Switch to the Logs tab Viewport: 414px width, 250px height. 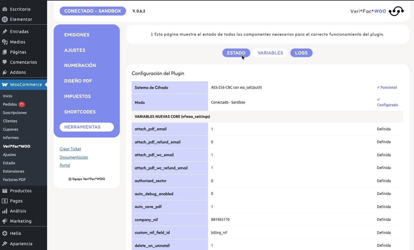[x=301, y=53]
